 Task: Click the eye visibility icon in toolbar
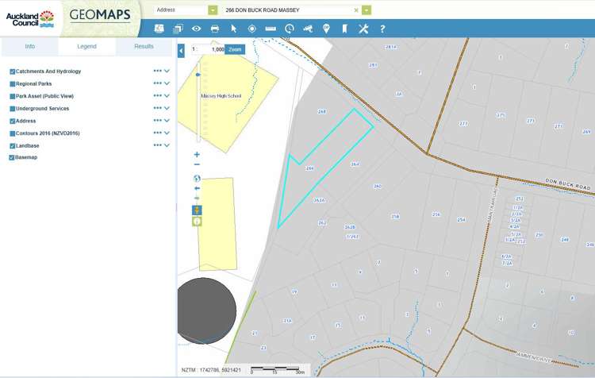click(x=196, y=29)
